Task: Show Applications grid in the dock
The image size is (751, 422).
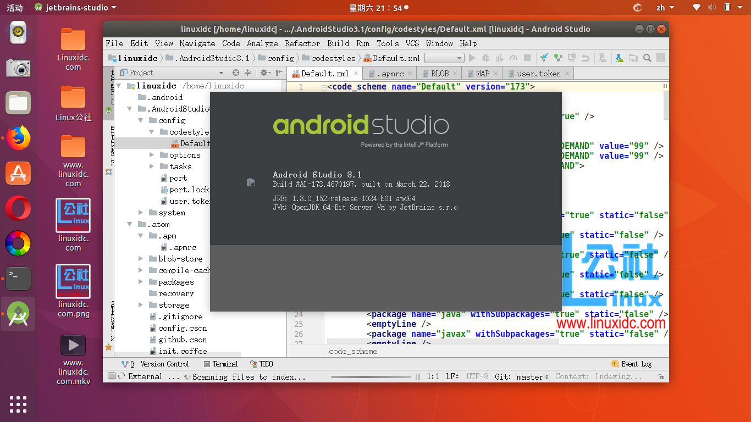Action: tap(18, 404)
